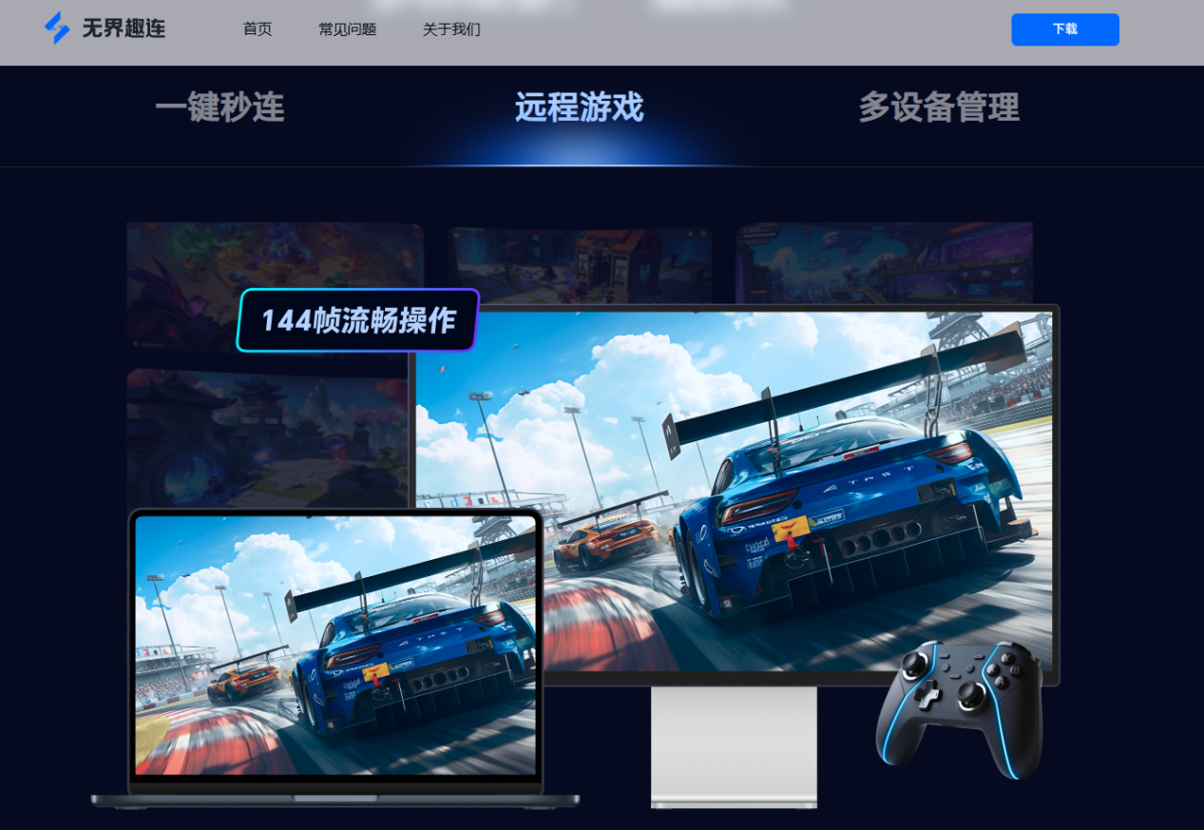Open the 多设备管理 tab
This screenshot has width=1204, height=830.
939,108
